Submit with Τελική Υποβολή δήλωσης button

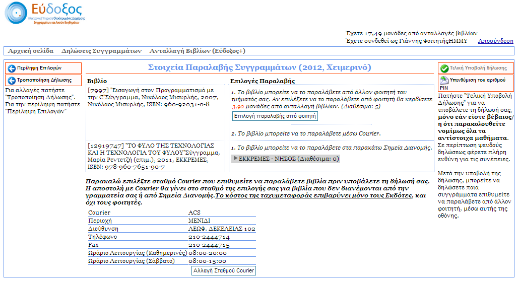pyautogui.click(x=476, y=68)
